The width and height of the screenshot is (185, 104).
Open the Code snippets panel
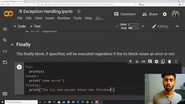(5, 51)
